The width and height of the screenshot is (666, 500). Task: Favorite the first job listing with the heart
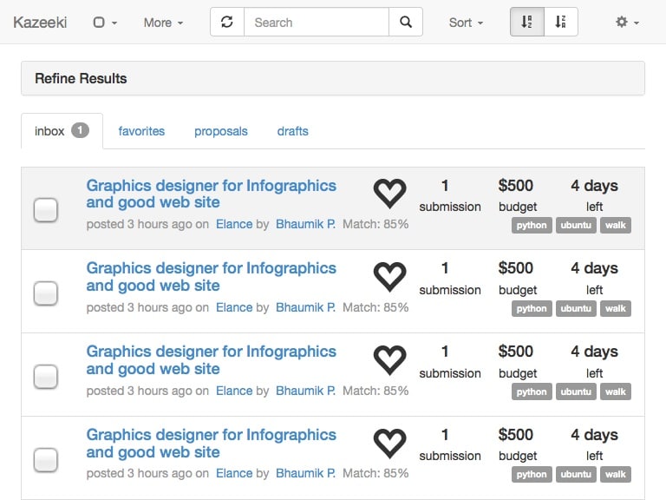[x=389, y=193]
